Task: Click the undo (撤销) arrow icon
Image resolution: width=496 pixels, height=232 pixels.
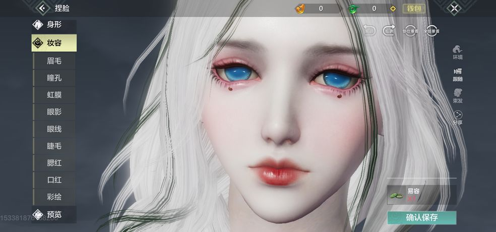Action: 369,30
